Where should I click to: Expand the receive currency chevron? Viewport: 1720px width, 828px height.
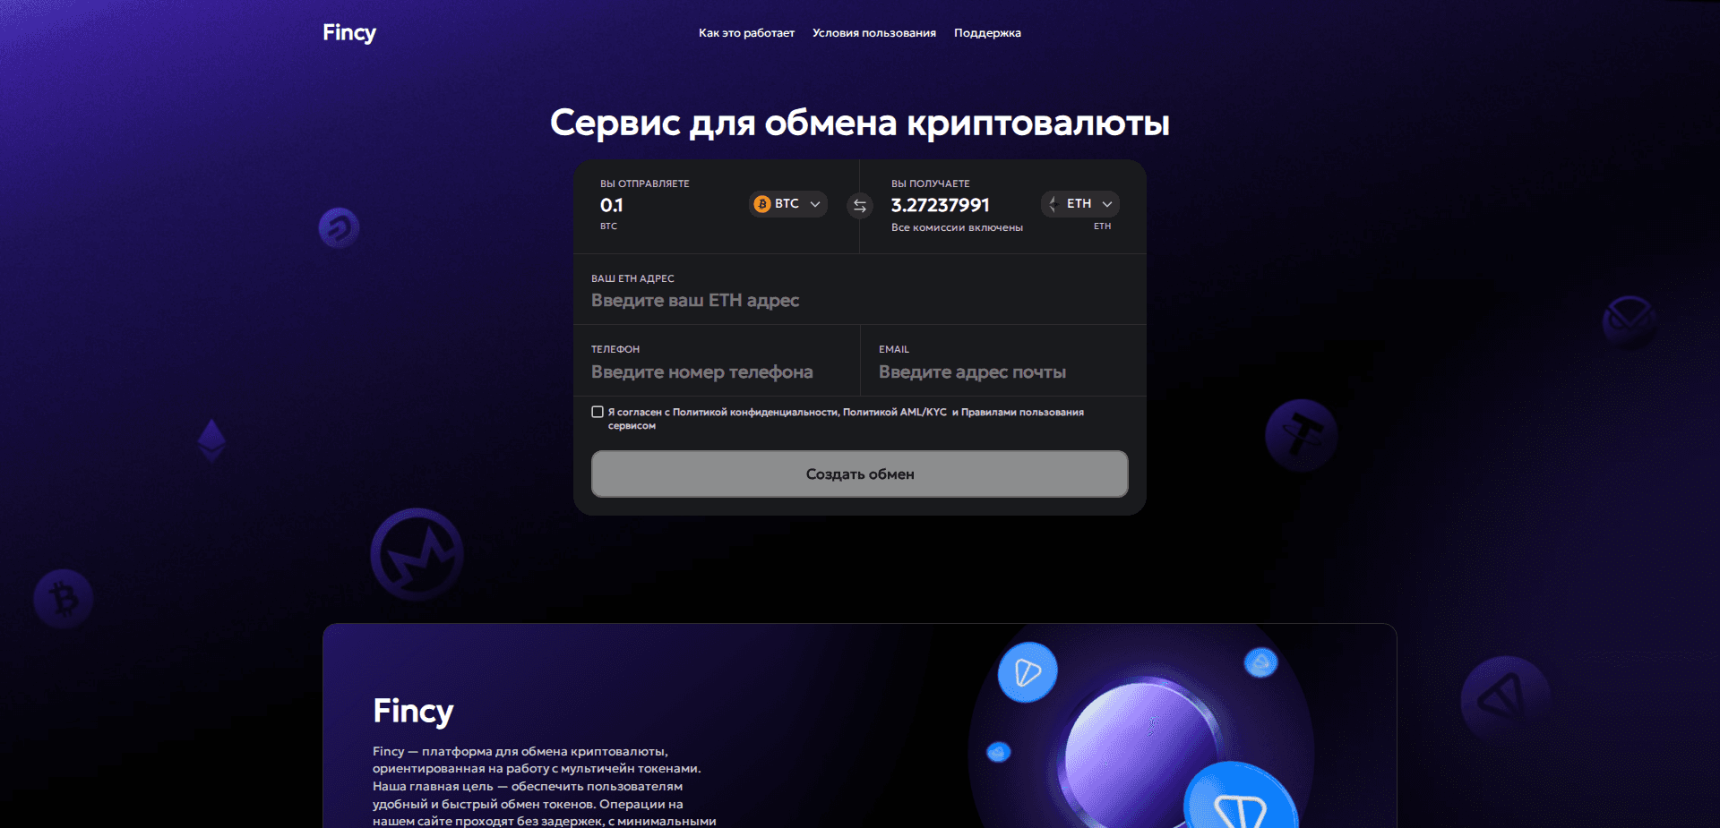(1108, 204)
